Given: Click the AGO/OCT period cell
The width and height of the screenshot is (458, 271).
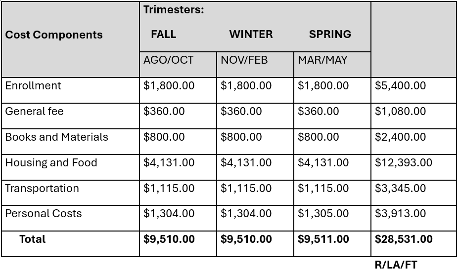Looking at the screenshot, I should click(169, 60).
